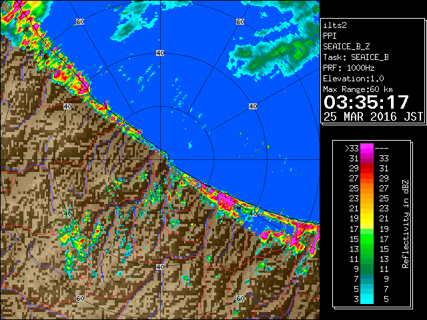Select the 'Elevation:1.0' value
Screen dimensions: 427x320
pos(354,79)
